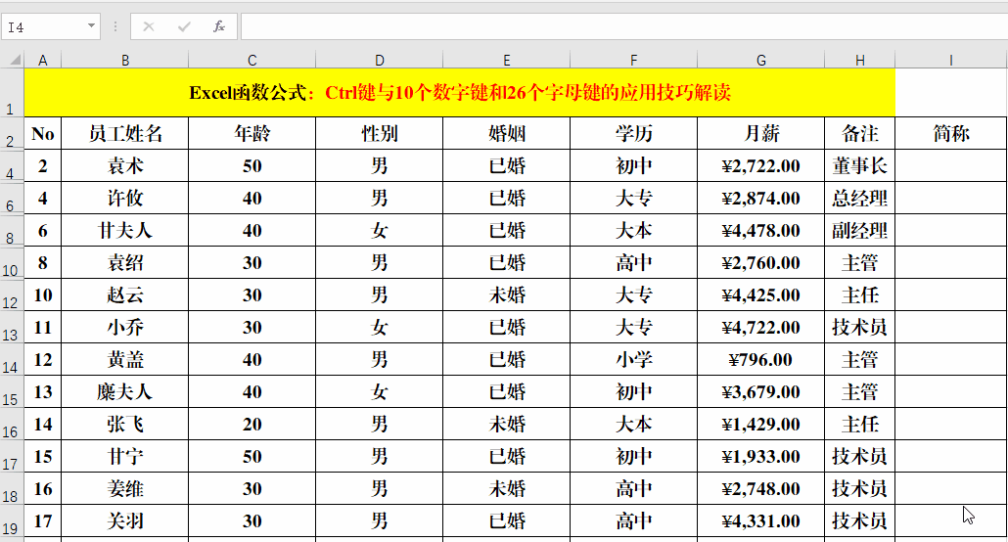Select row 2 header
This screenshot has height=542, width=1008.
(12, 133)
